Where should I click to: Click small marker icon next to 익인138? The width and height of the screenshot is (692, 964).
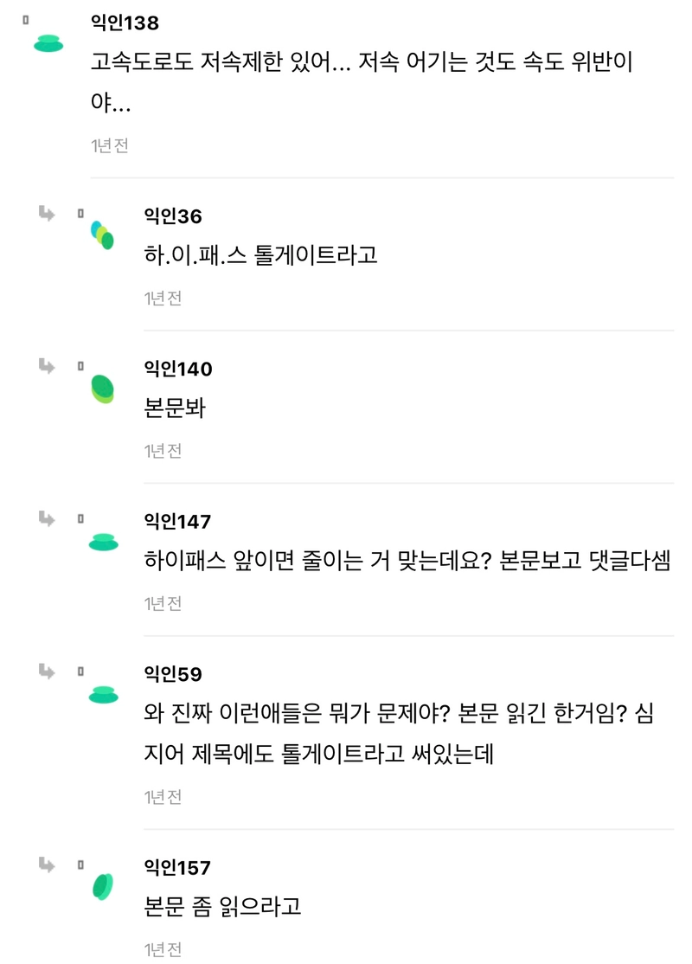(26, 20)
